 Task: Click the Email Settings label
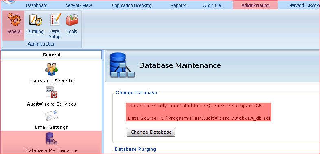51,127
